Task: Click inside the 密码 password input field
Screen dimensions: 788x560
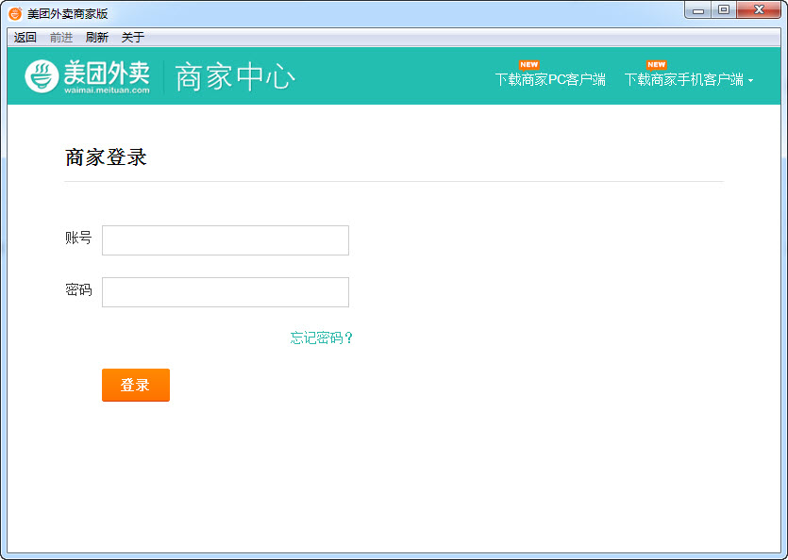Action: [x=225, y=292]
